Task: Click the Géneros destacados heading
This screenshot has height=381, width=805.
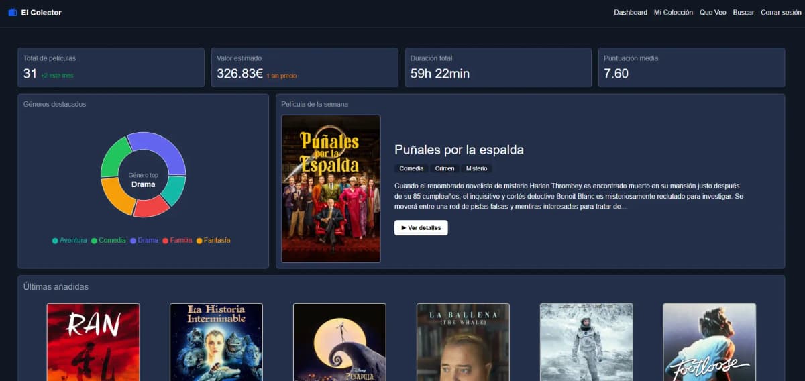Action: 54,104
